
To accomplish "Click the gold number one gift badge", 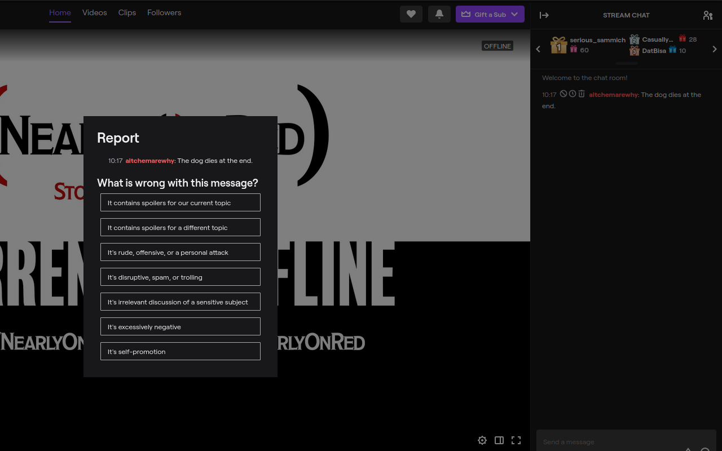I will point(558,45).
